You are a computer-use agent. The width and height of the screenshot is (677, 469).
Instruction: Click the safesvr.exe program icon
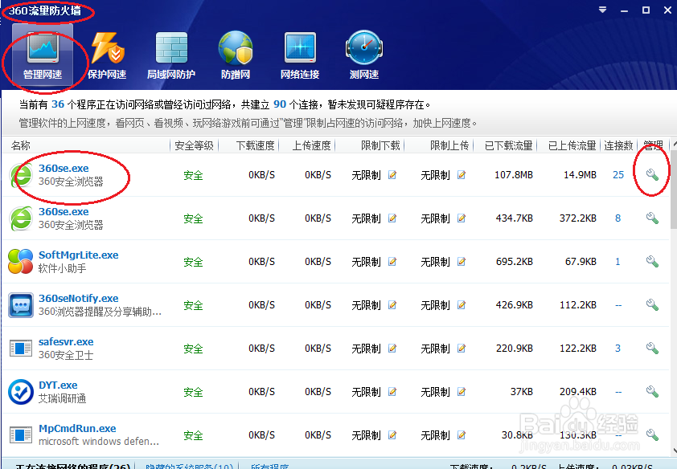(21, 349)
